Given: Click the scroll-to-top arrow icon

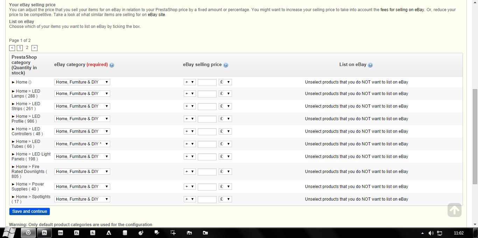Looking at the screenshot, I should point(454,210).
